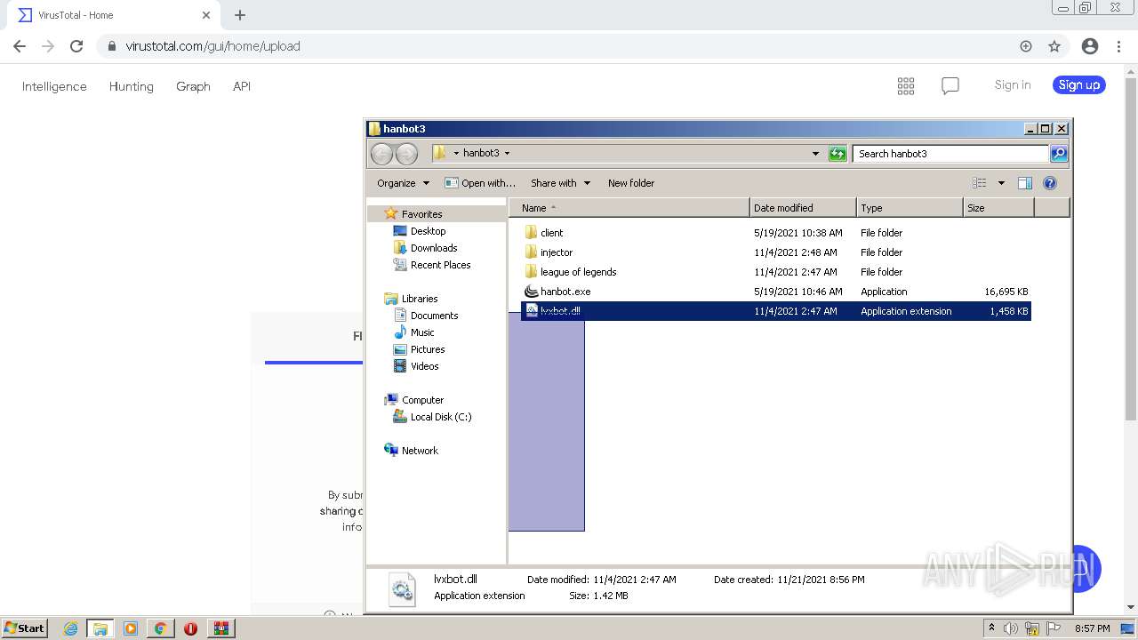The image size is (1138, 640).
Task: Open the API menu item
Action: pos(242,86)
